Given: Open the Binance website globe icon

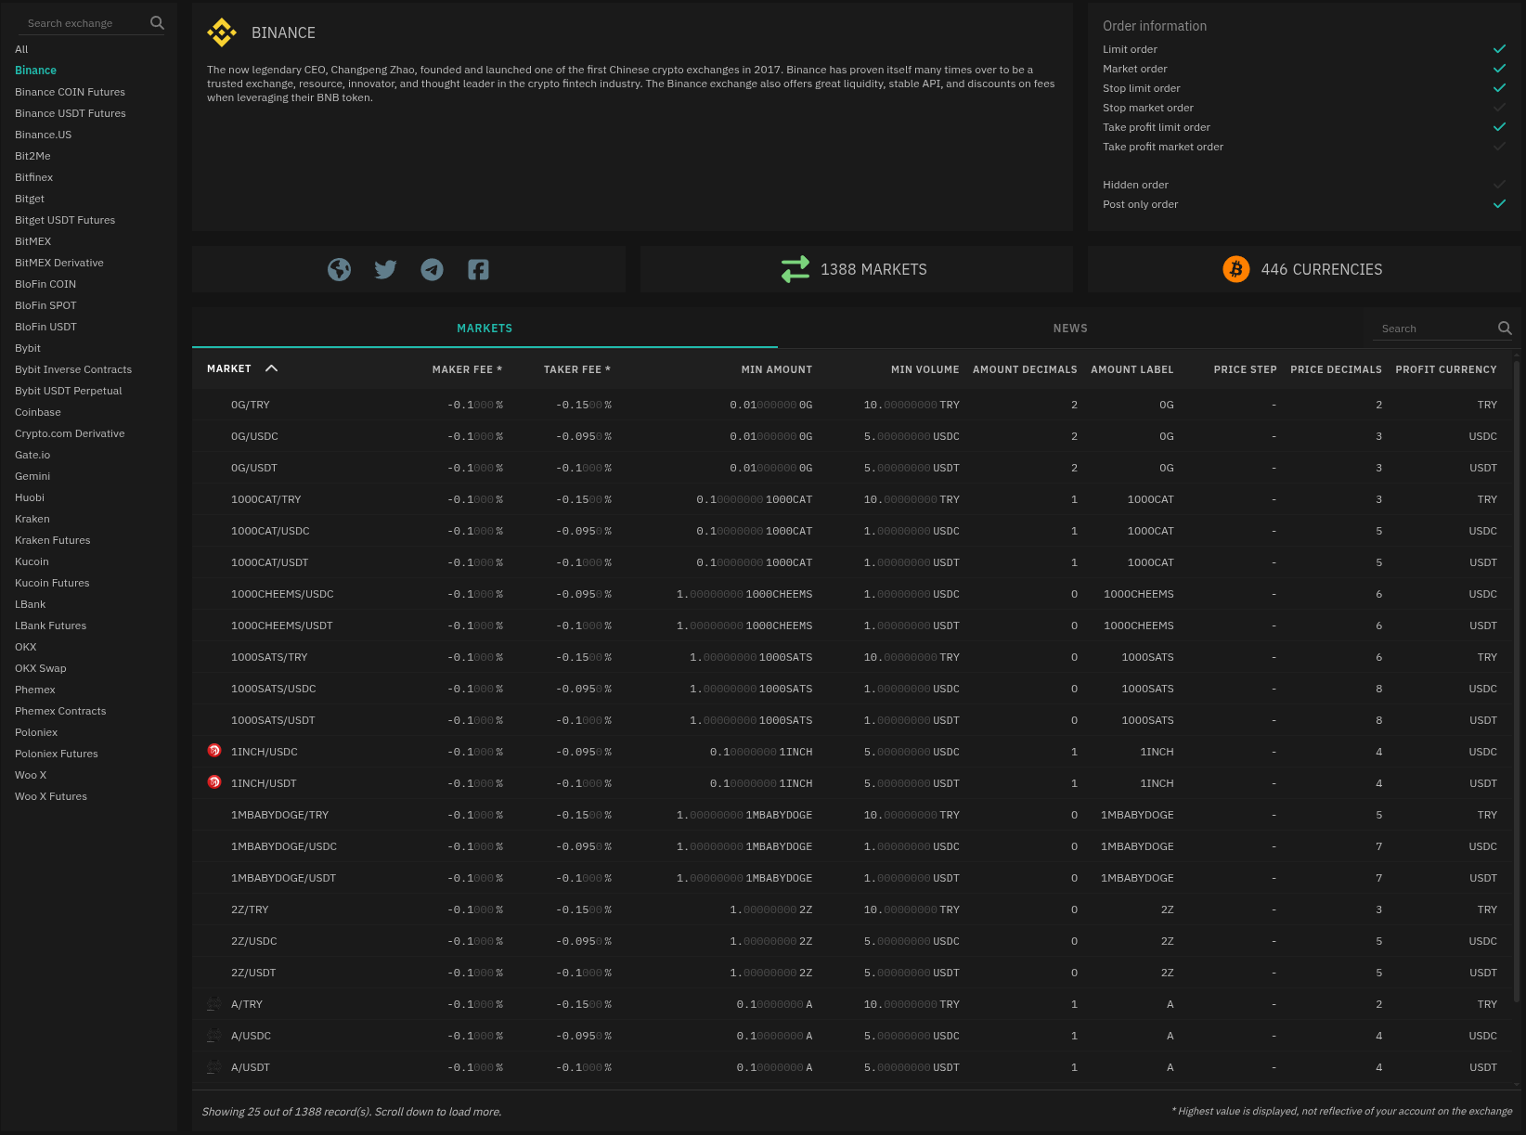Looking at the screenshot, I should click(x=340, y=269).
